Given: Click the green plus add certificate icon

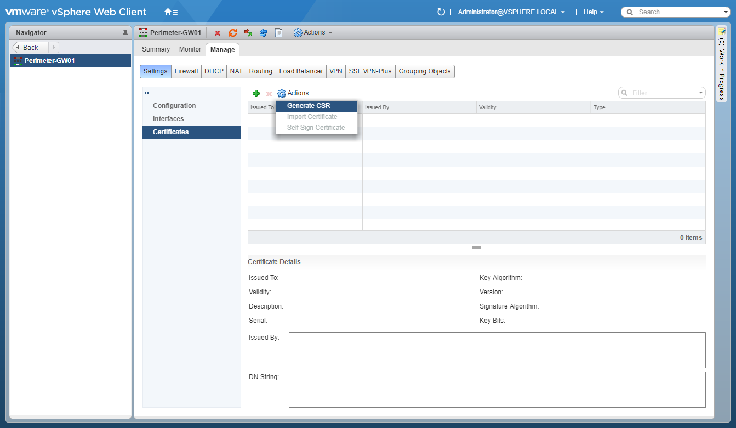Looking at the screenshot, I should (256, 94).
